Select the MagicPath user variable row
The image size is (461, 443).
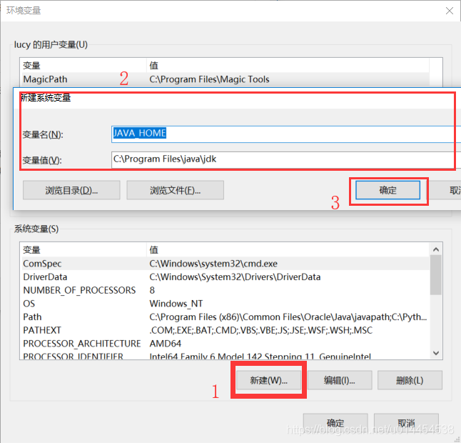click(x=226, y=79)
